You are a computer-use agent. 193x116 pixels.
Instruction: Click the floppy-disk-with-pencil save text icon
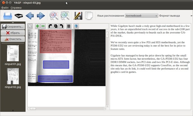click(78, 16)
